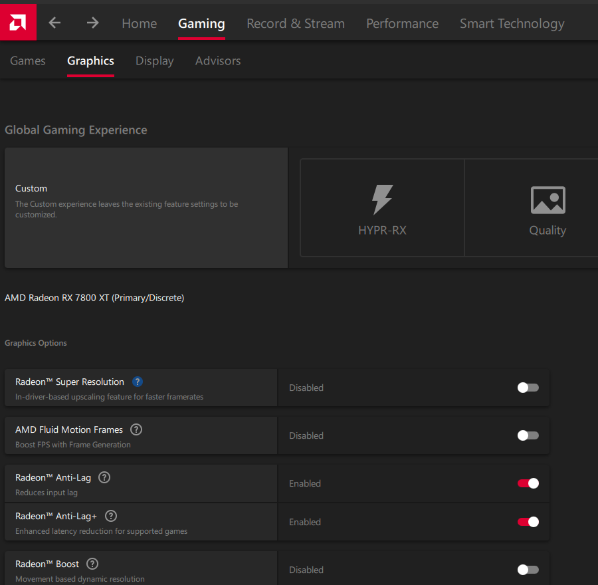
Task: Open Radeon Anti-Lag reduces-input-lag help icon
Action: click(104, 477)
